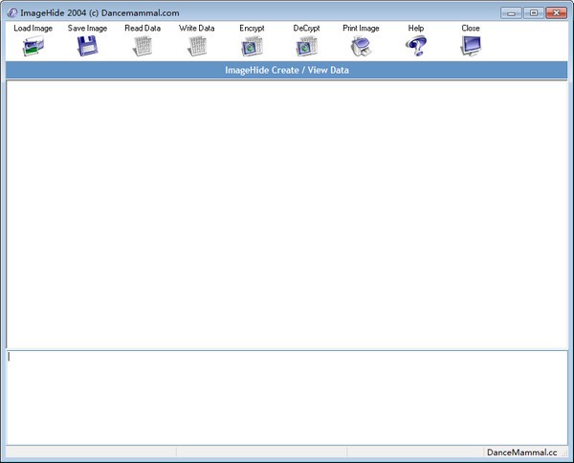Click the middle empty status bar panel

pyautogui.click(x=261, y=452)
